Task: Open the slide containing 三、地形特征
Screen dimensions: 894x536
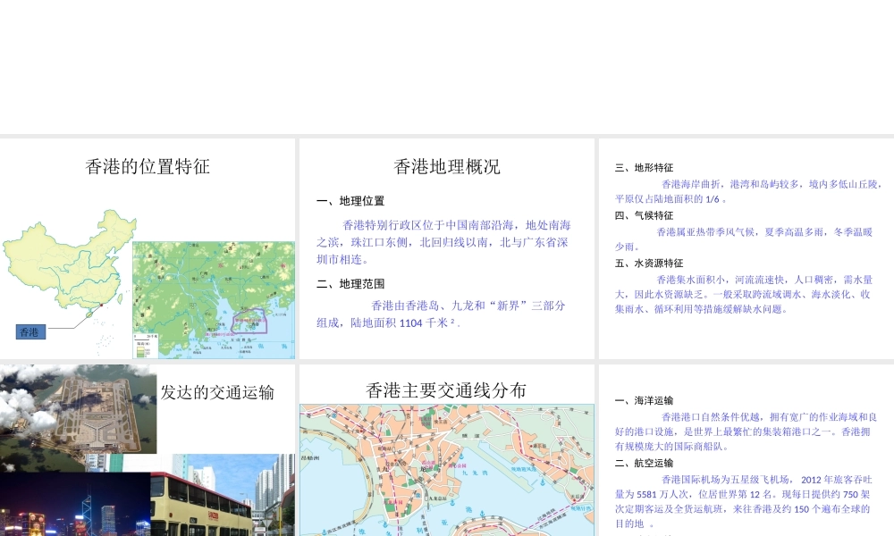Action: point(746,249)
